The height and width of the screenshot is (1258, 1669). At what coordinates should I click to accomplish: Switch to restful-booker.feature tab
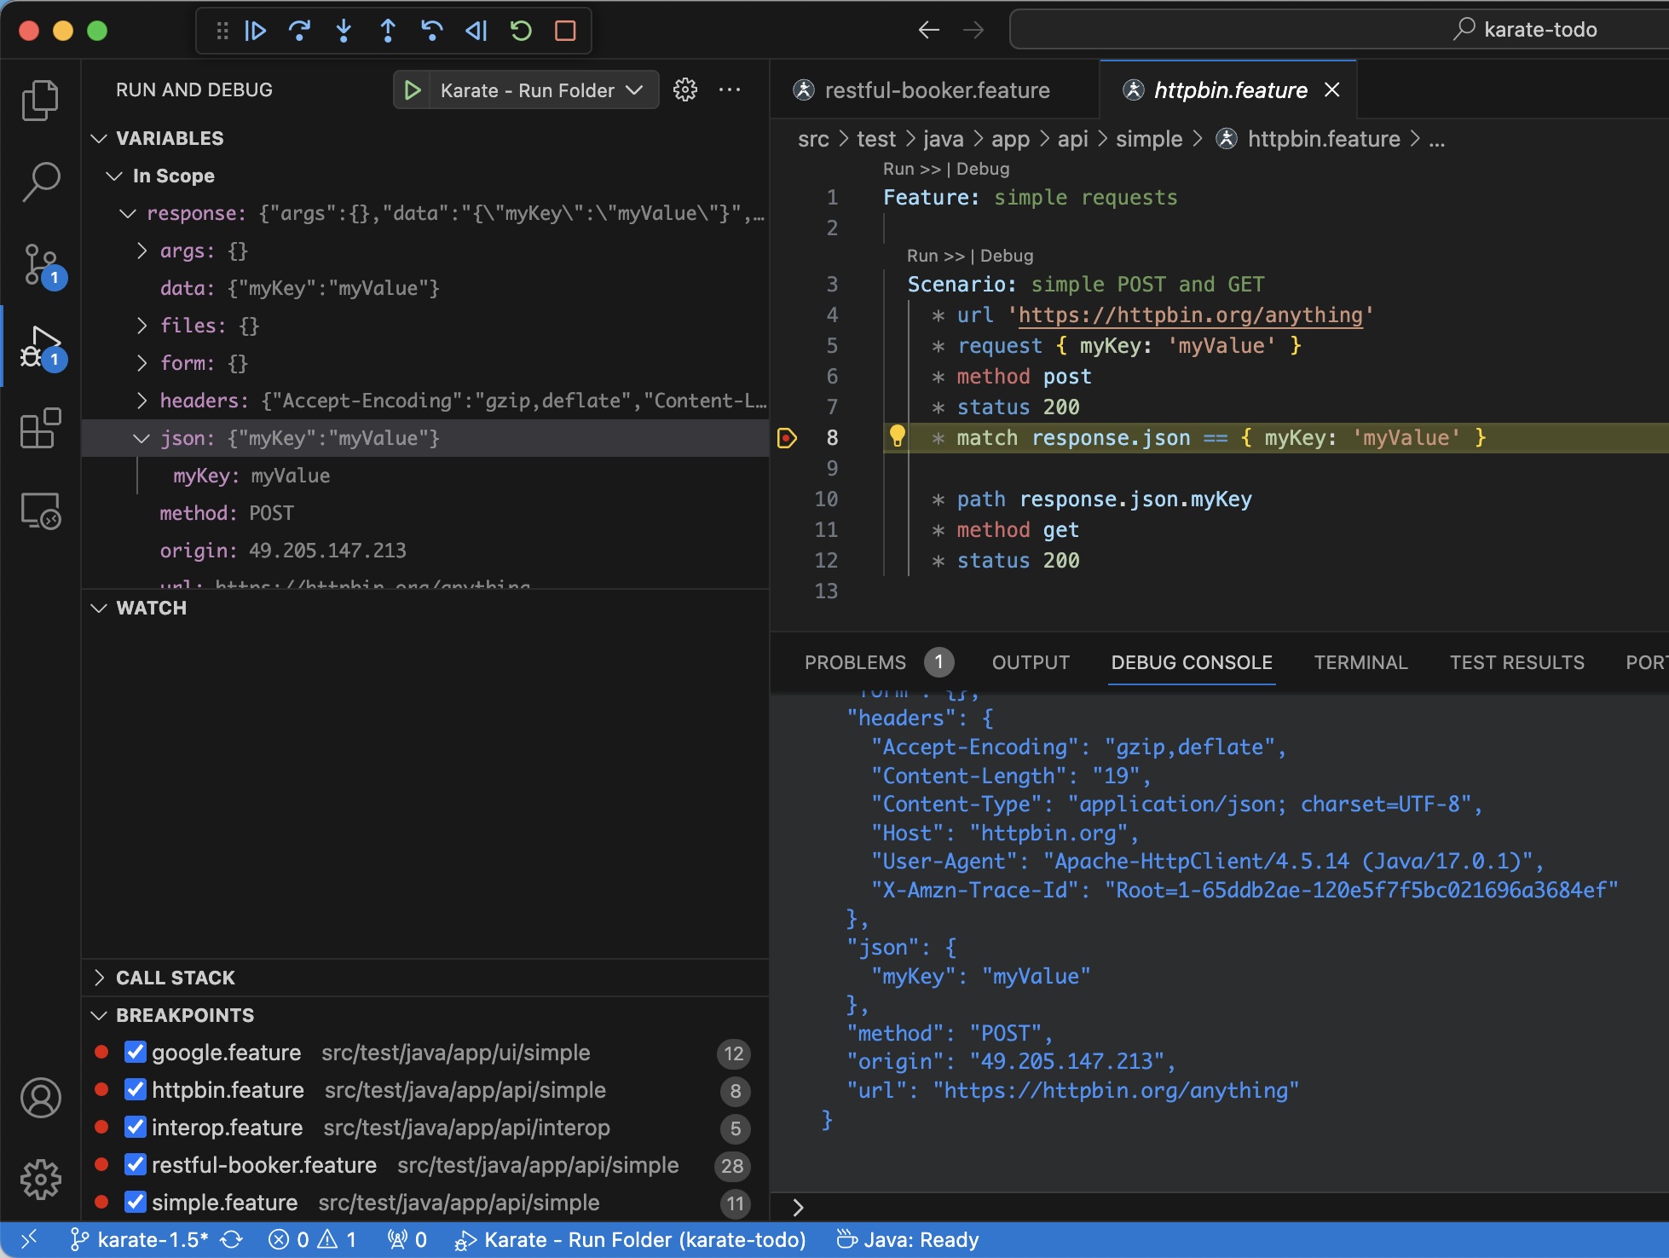(x=936, y=89)
